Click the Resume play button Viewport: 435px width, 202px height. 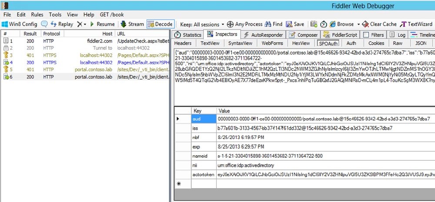coord(102,24)
